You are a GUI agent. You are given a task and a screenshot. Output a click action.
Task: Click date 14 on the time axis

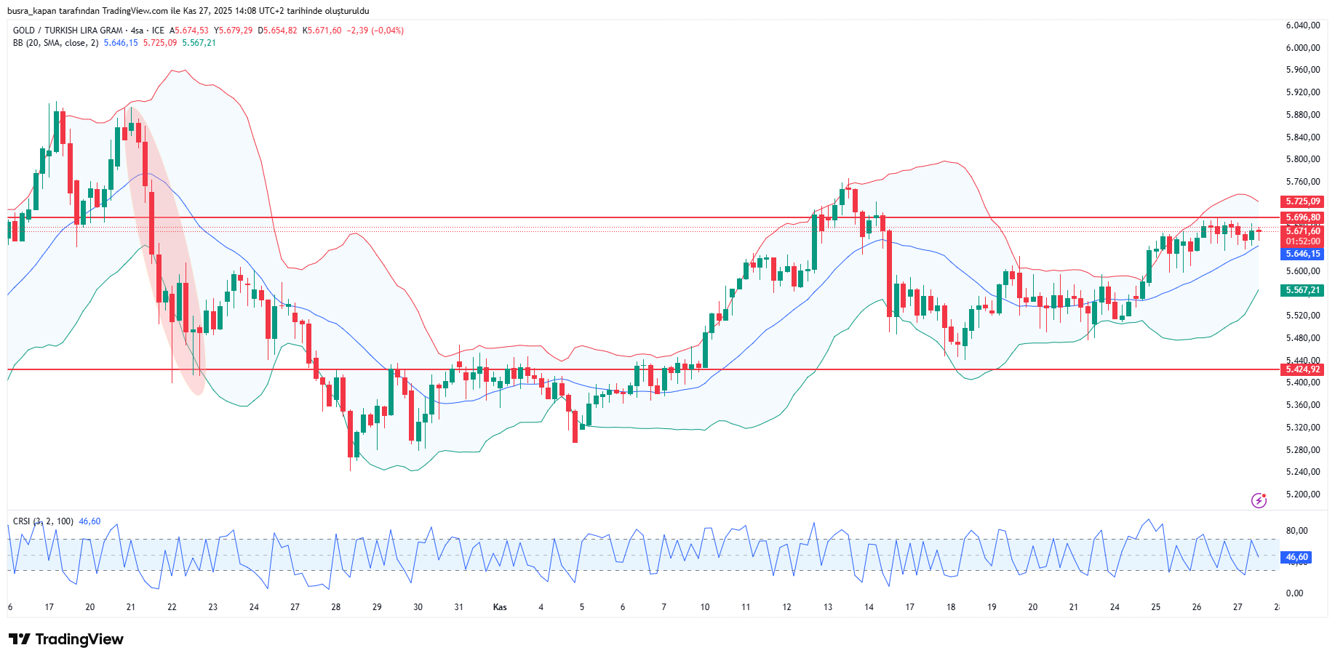869,607
